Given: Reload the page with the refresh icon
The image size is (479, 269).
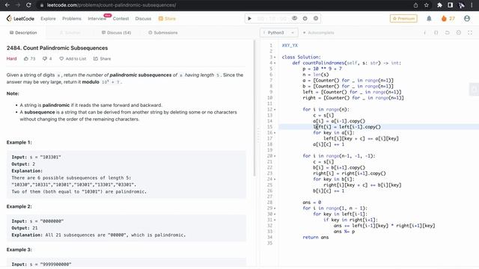Looking at the screenshot, I should [28, 5].
